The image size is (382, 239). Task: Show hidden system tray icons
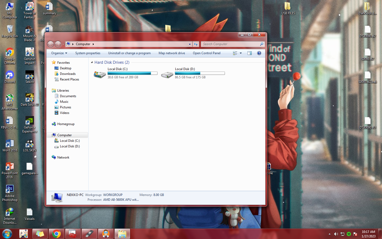click(x=329, y=234)
